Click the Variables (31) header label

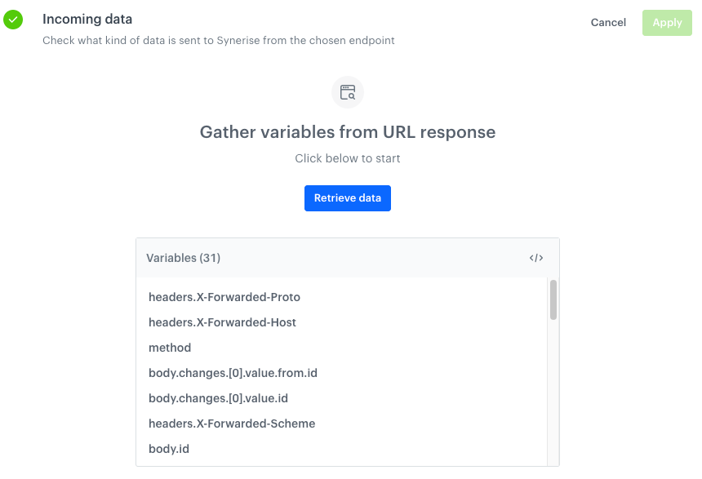(184, 258)
